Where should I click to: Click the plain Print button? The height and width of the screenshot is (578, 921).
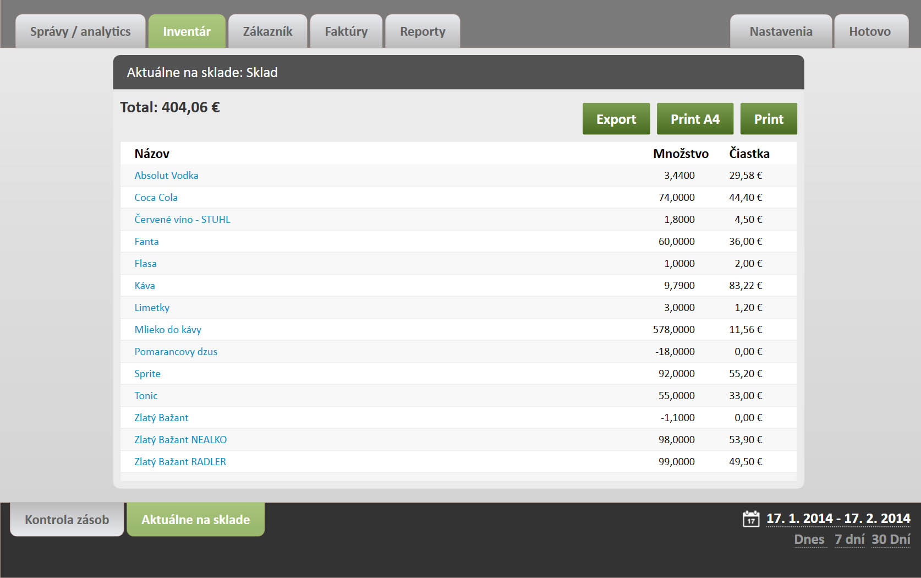769,119
